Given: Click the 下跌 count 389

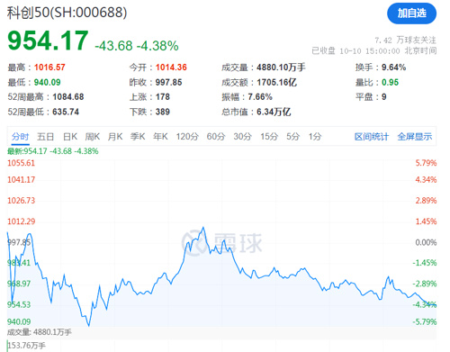Looking at the screenshot, I should click(x=163, y=112).
